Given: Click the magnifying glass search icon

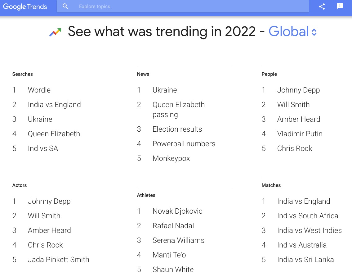Looking at the screenshot, I should 65,6.
